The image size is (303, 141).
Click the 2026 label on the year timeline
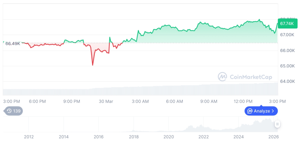[x=273, y=137]
